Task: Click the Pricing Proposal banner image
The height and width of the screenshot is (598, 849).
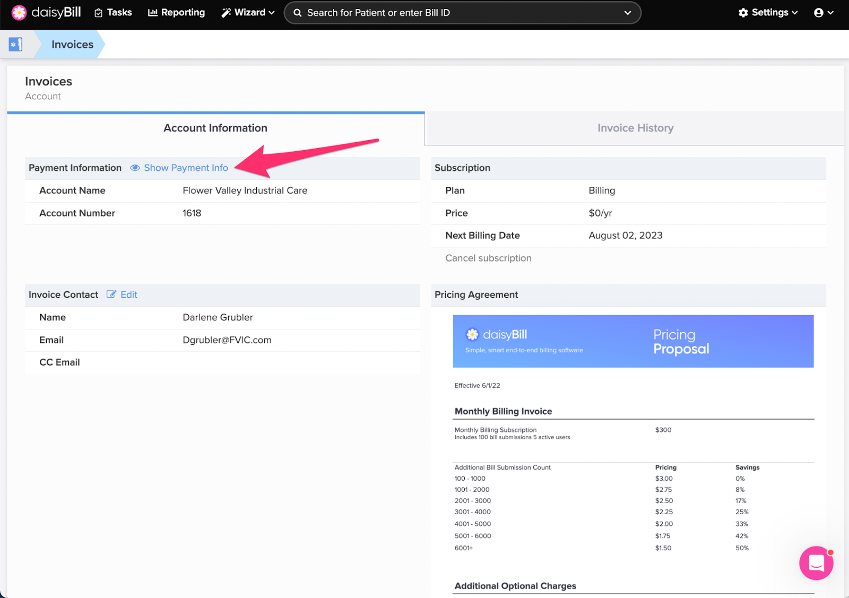Action: pos(633,341)
